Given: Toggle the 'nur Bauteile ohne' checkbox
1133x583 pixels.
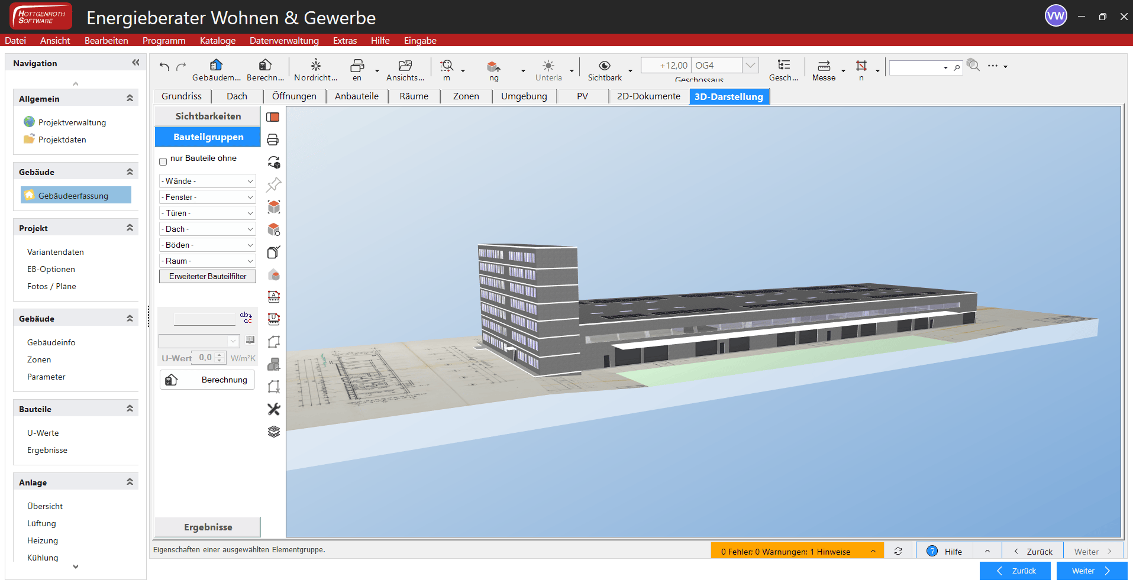Looking at the screenshot, I should [163, 161].
